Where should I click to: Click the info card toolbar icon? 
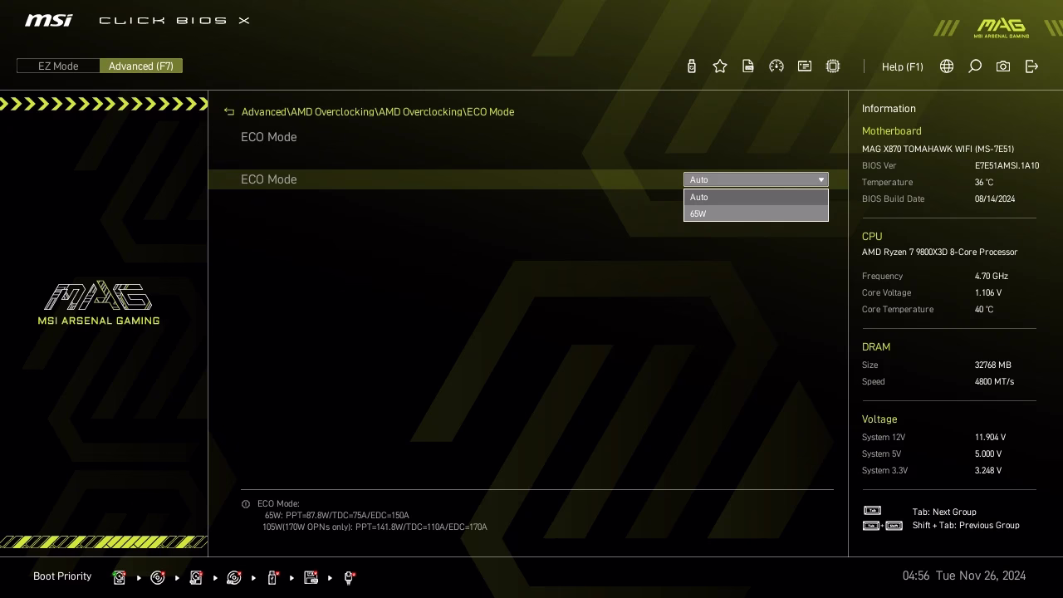click(805, 66)
